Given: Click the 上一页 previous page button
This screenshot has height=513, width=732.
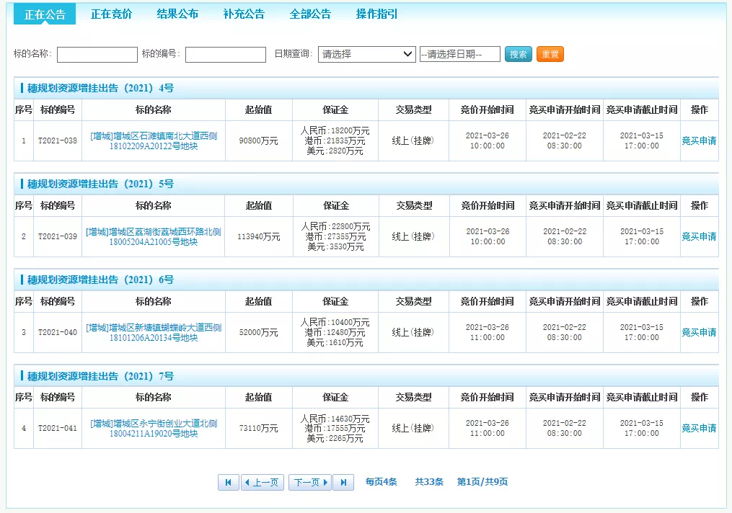Looking at the screenshot, I should [x=261, y=482].
